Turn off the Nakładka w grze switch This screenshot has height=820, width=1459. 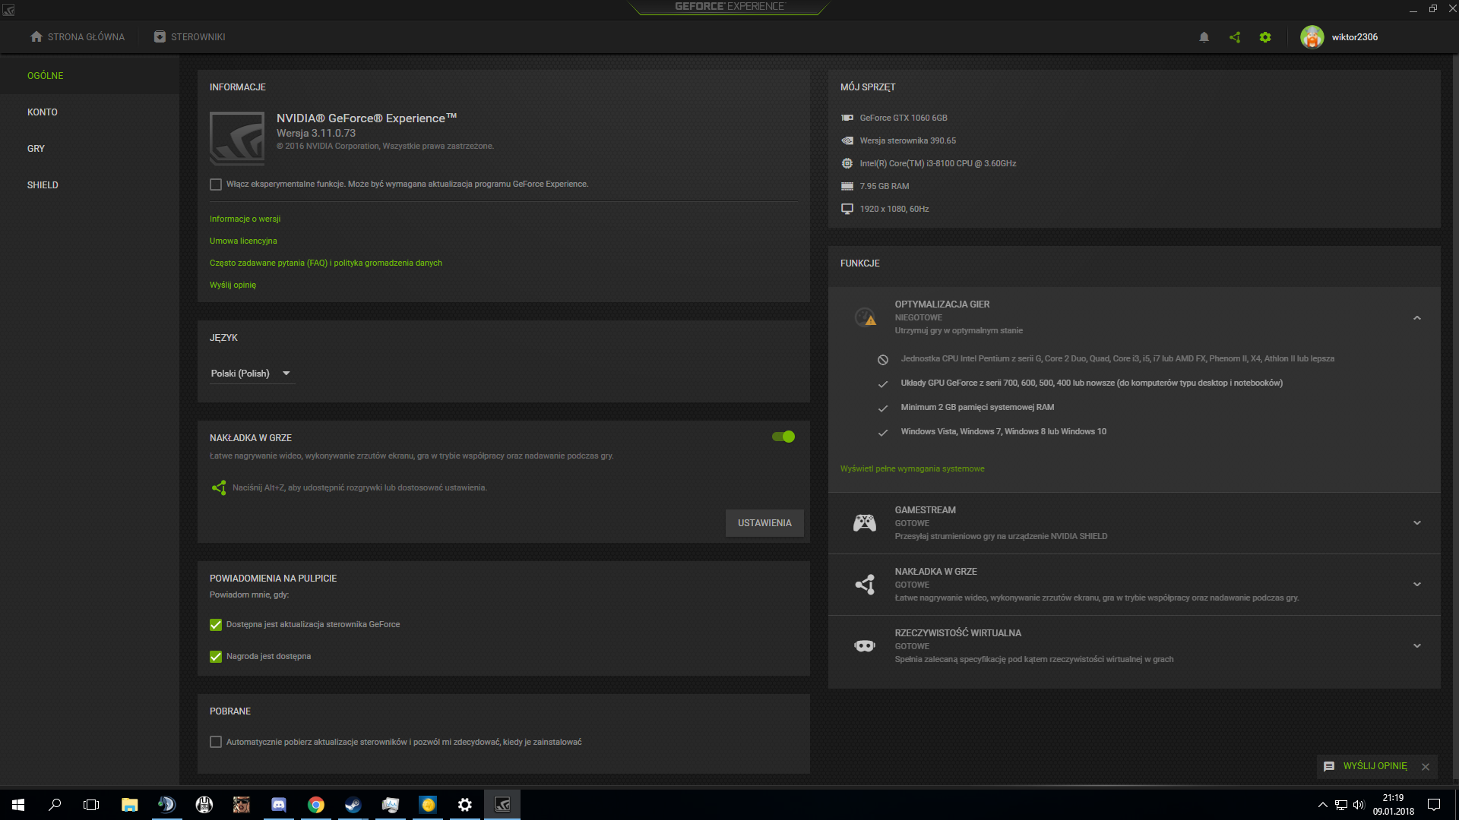pos(783,437)
